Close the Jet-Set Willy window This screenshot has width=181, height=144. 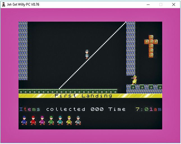click(x=174, y=4)
